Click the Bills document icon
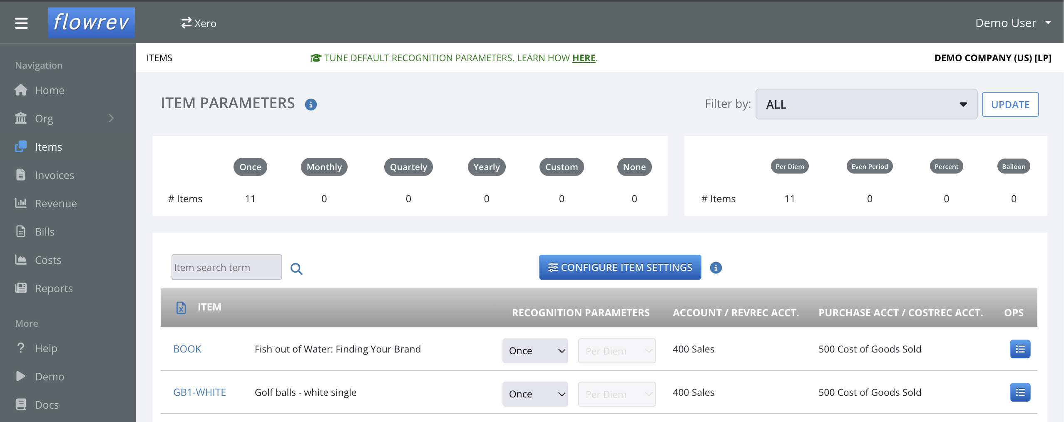Image resolution: width=1064 pixels, height=422 pixels. coord(21,231)
